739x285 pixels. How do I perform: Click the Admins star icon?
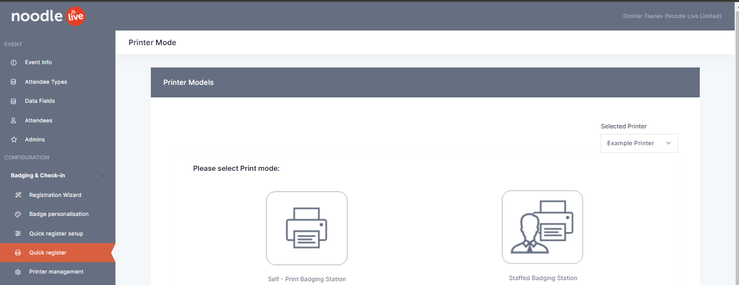pyautogui.click(x=14, y=140)
